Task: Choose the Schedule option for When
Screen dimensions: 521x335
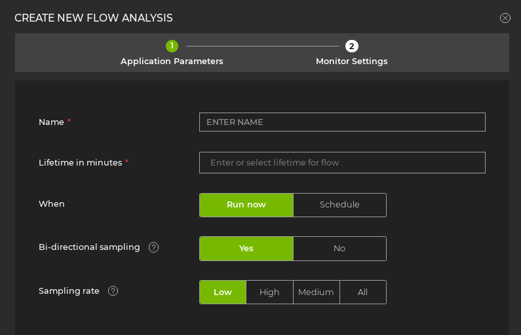Action: point(339,205)
